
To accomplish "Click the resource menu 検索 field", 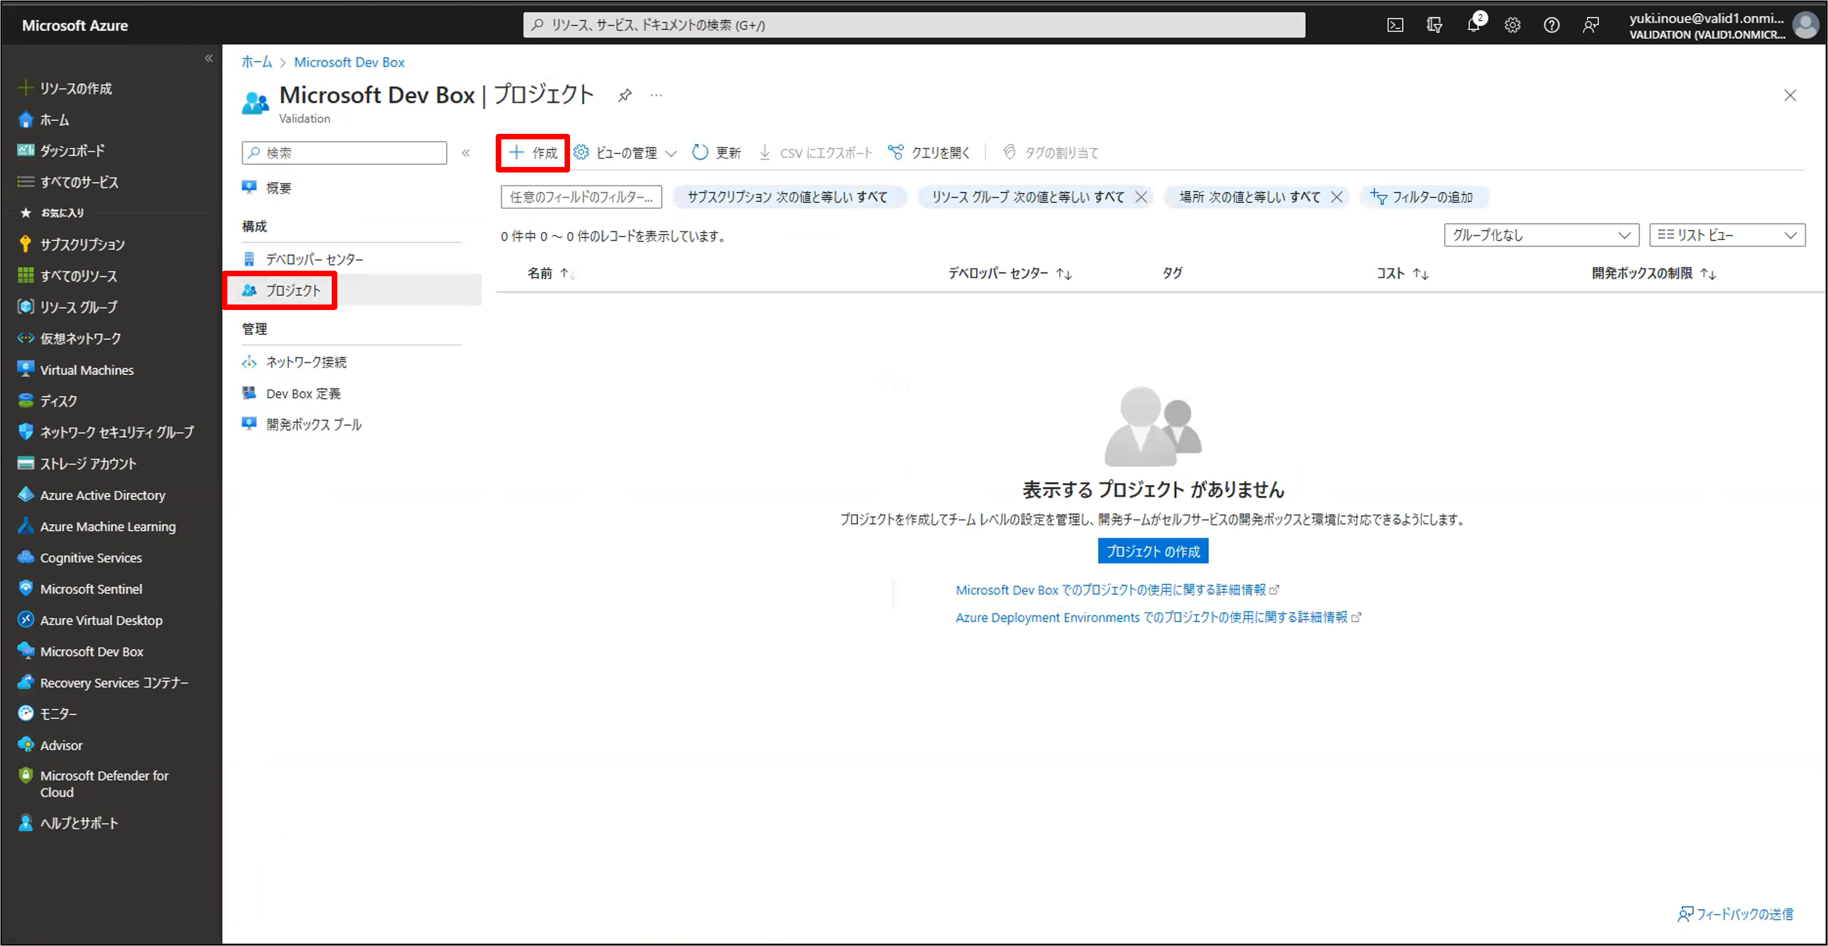I will [x=344, y=152].
